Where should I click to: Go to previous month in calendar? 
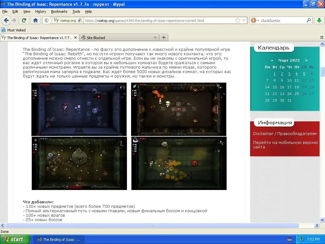pos(272,60)
